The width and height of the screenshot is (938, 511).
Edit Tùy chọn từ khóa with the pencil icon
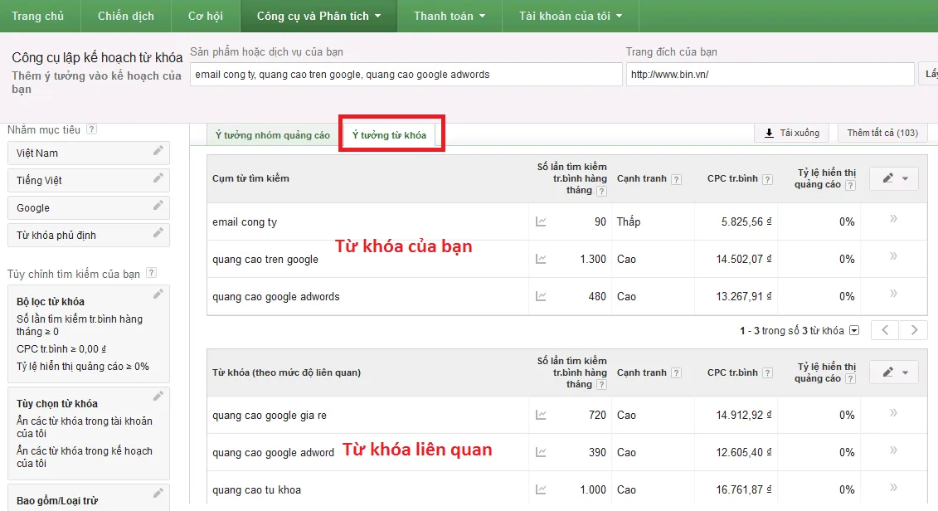[x=158, y=396]
